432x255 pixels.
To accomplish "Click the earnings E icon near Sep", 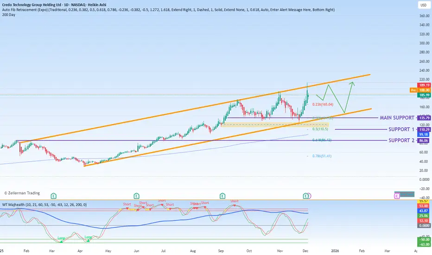I will 222,196.
